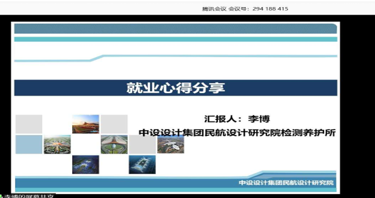Click the light blue square tile
The height and width of the screenshot is (198, 375).
point(29,144)
